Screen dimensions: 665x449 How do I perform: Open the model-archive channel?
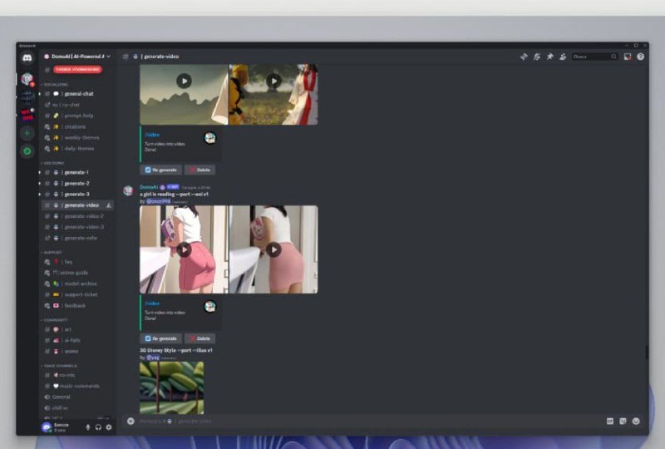point(77,284)
